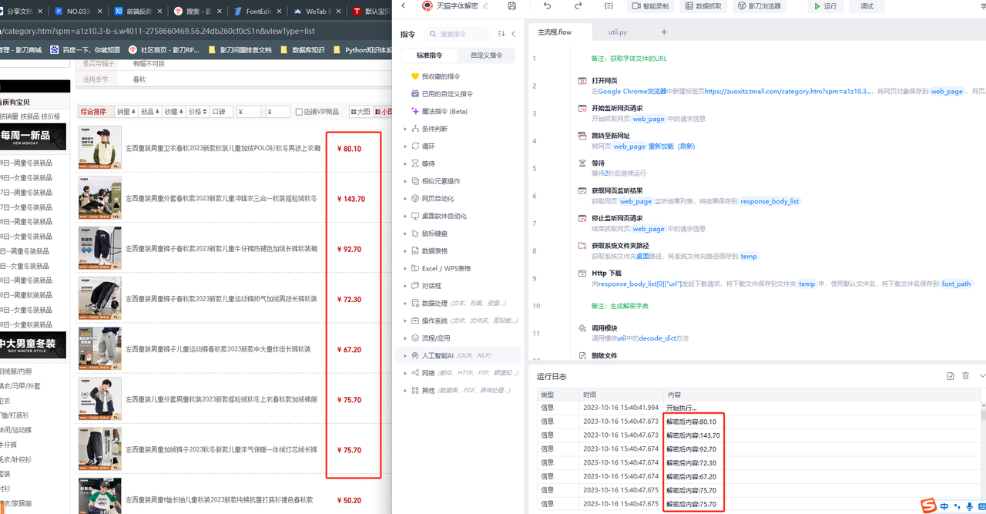This screenshot has width=986, height=514.
Task: Click the undo arrow icon
Action: [547, 5]
